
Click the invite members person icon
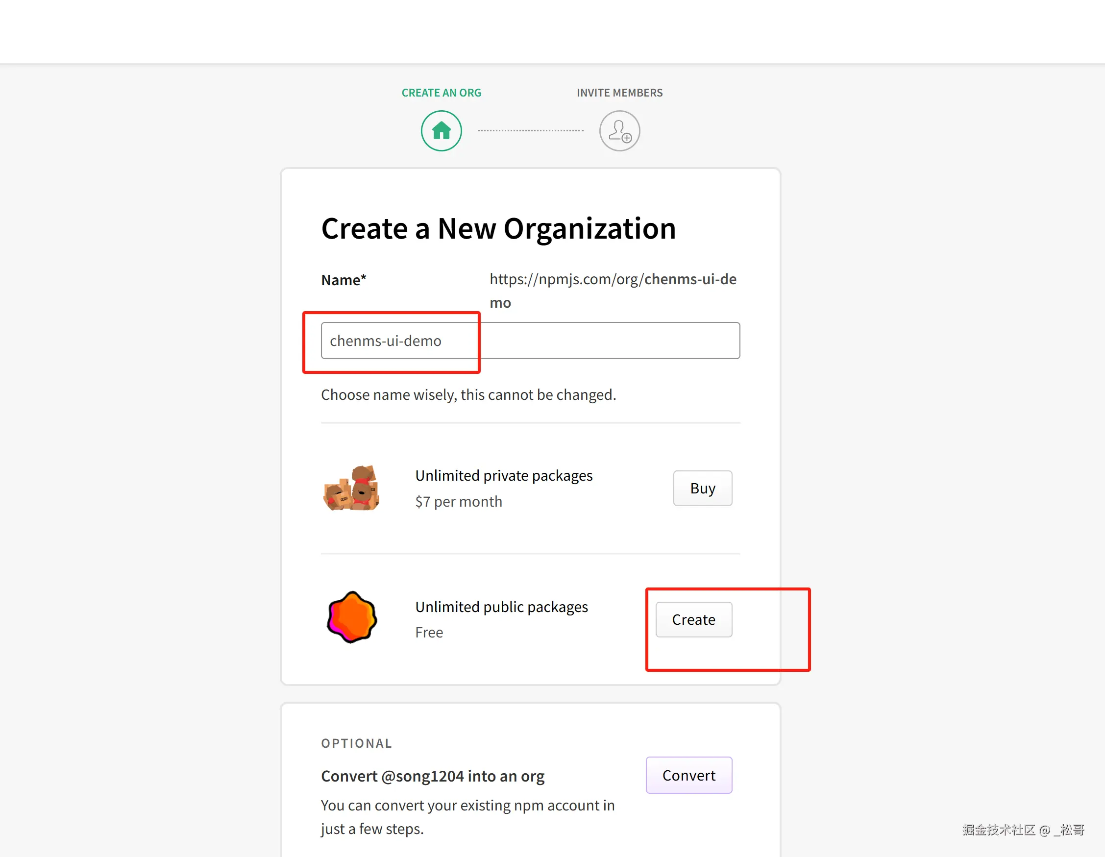[x=619, y=130]
